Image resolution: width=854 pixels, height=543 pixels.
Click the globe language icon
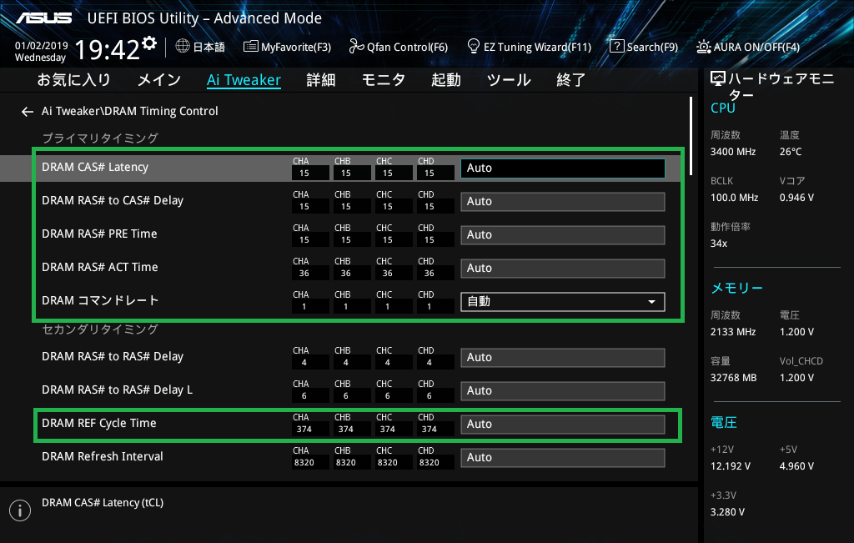(x=183, y=47)
